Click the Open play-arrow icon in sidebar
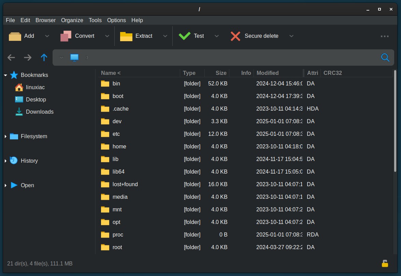401x276 pixels. pos(14,185)
